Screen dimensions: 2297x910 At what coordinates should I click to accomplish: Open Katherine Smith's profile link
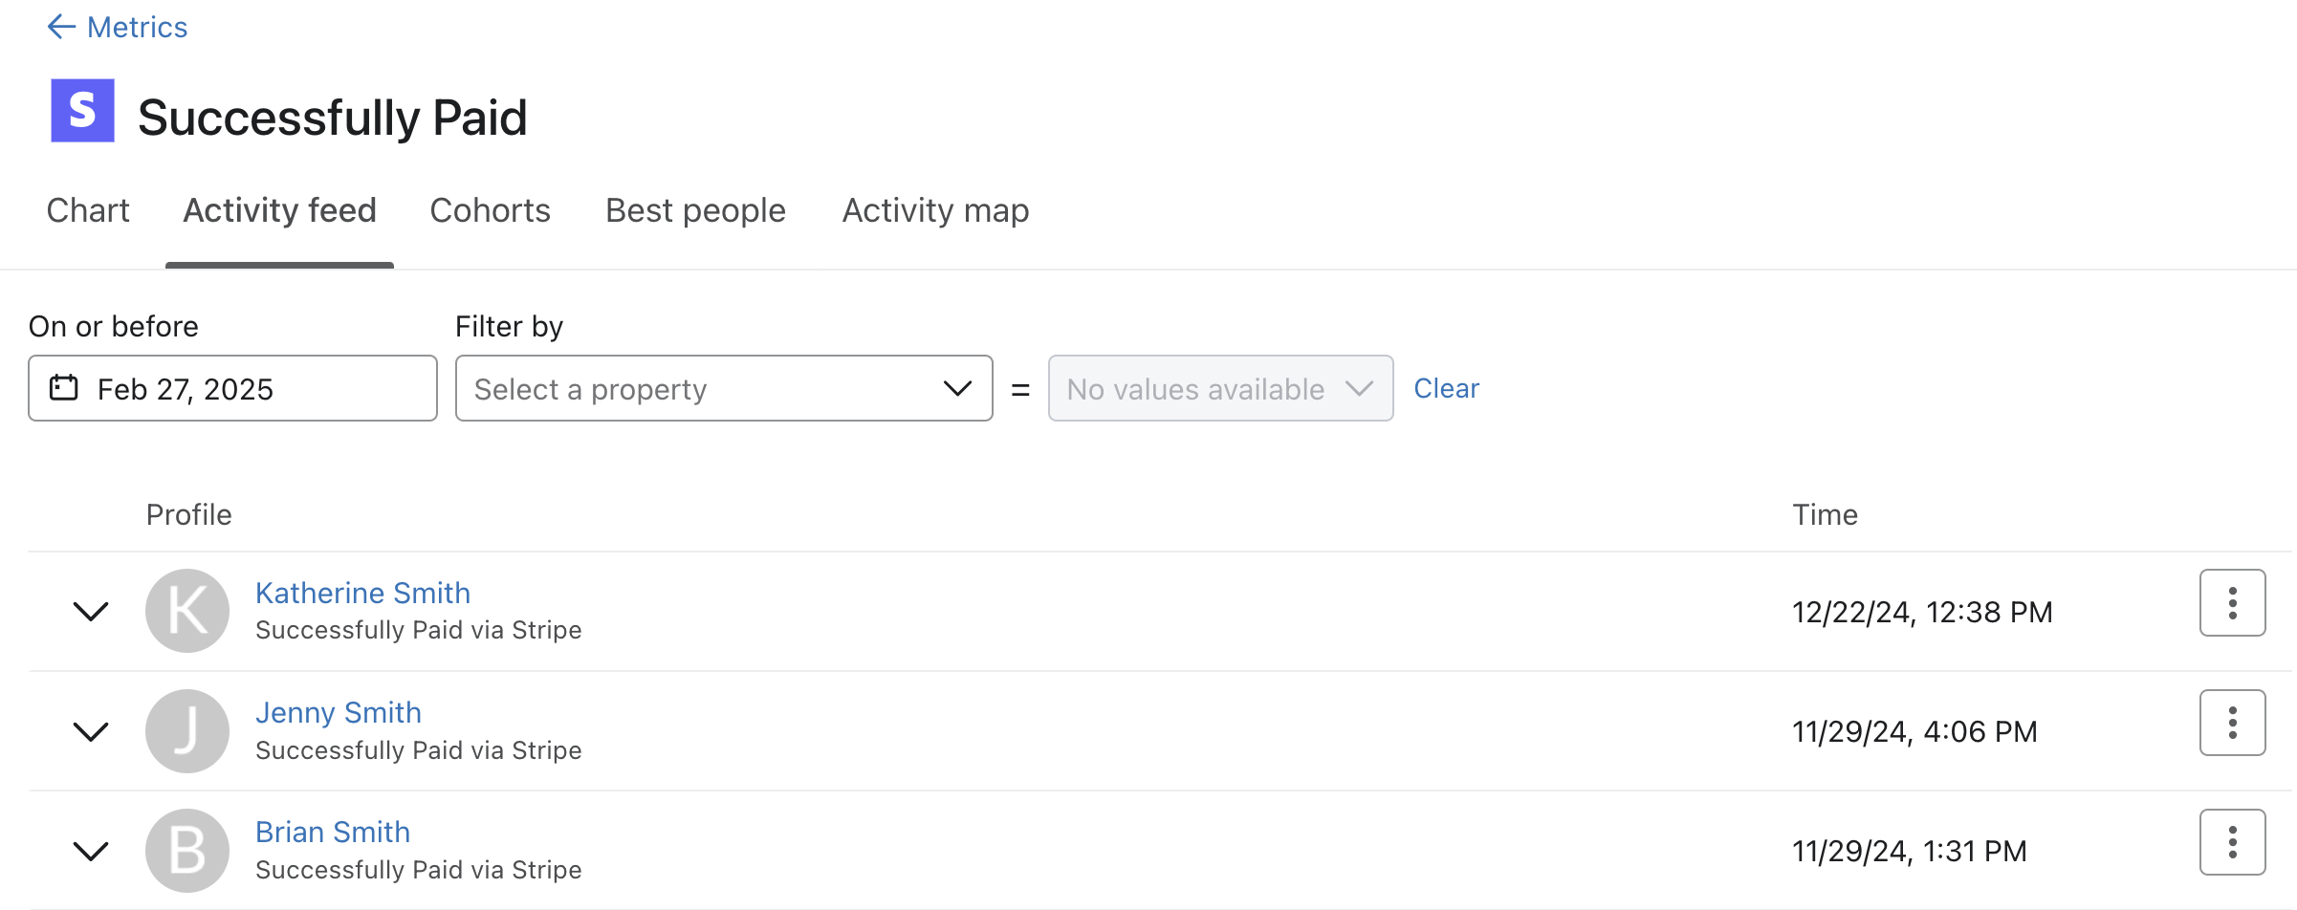pyautogui.click(x=362, y=593)
